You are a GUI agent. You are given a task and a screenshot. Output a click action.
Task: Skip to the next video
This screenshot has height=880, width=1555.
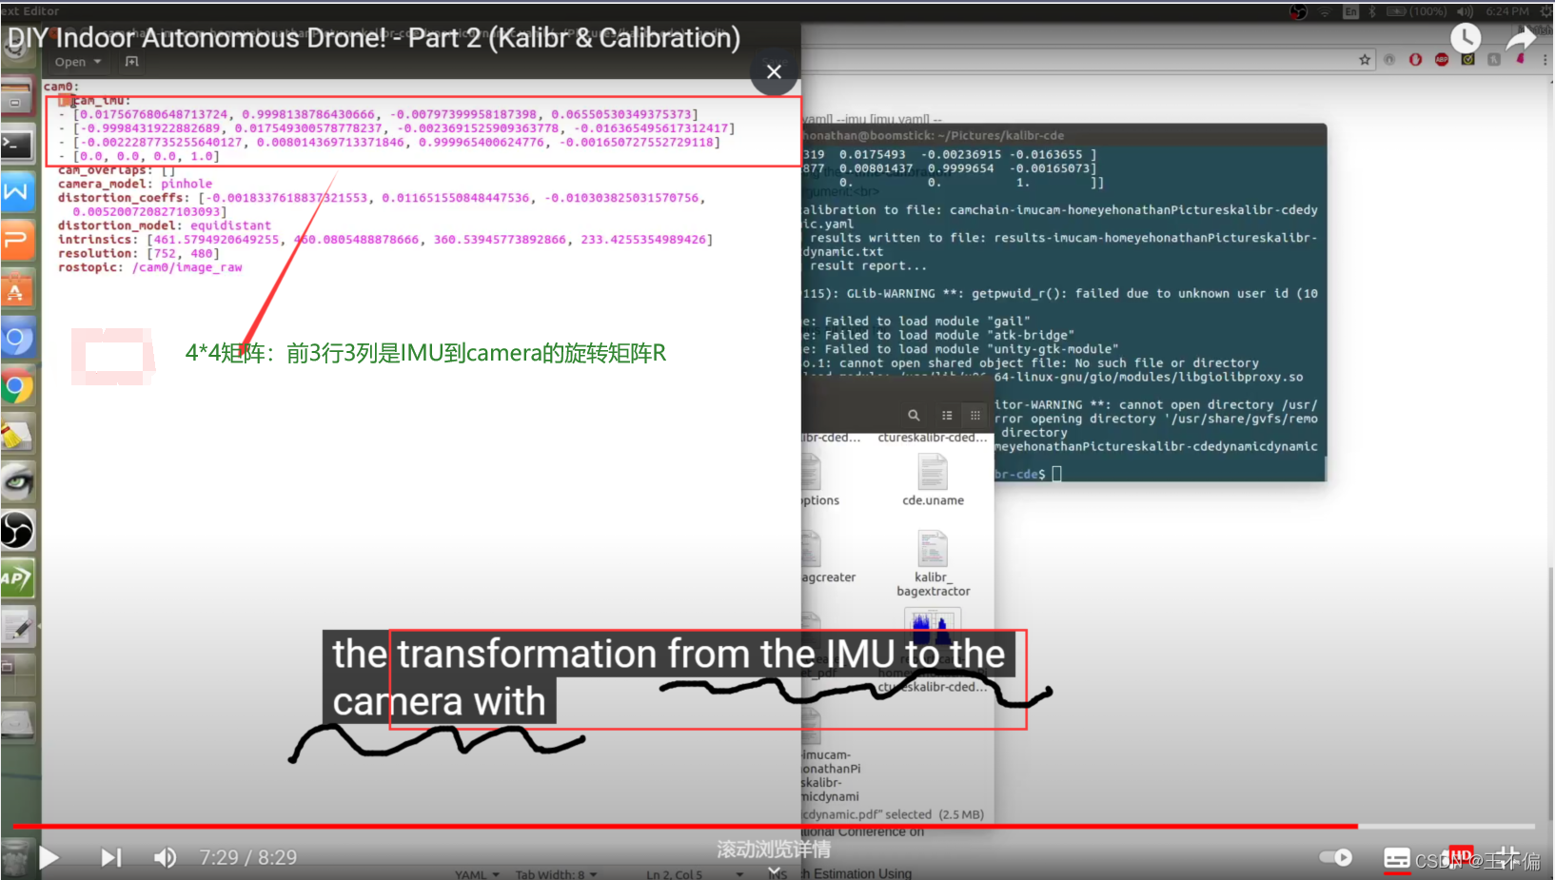(x=111, y=857)
